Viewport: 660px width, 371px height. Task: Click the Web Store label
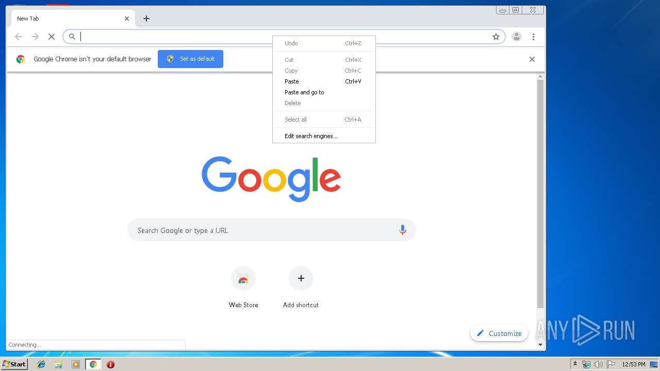pyautogui.click(x=243, y=305)
